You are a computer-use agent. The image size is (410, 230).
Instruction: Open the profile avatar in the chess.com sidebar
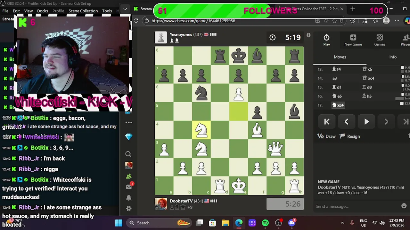(x=128, y=165)
